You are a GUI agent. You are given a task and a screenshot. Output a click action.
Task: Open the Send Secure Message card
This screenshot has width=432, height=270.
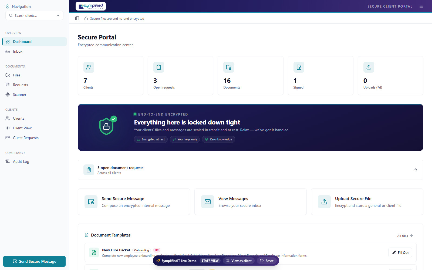134,202
